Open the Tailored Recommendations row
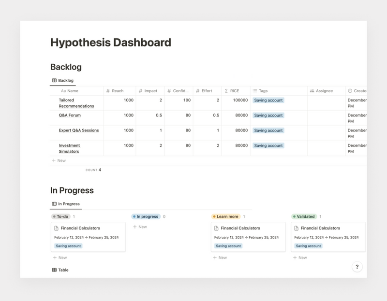Screen dimensions: 387x301 coord(76,103)
